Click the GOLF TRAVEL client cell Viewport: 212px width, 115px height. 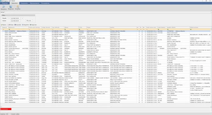coord(71,59)
